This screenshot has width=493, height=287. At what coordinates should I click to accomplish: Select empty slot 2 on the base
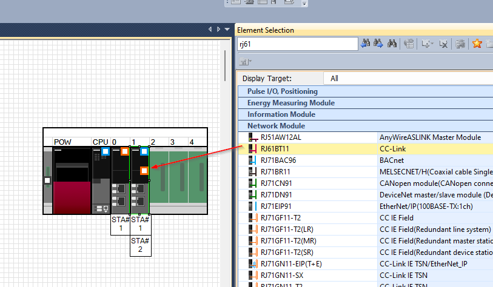[x=159, y=177]
